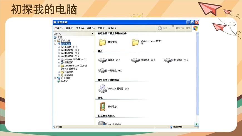Click the 扫描仪和照相机 group heading
The width and height of the screenshot is (242, 136).
tap(106, 116)
